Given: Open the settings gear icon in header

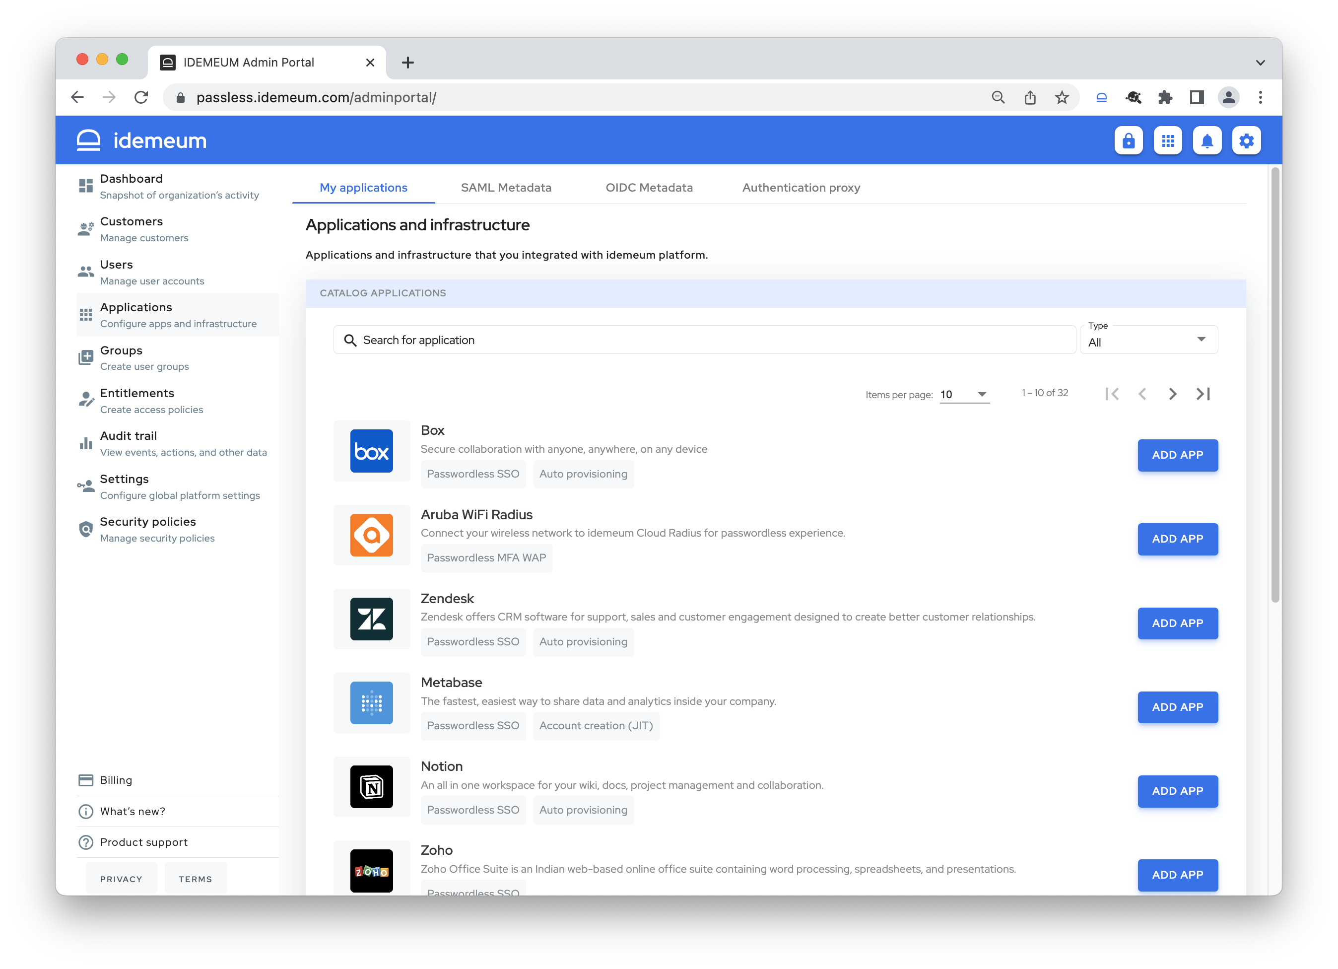Looking at the screenshot, I should click(x=1246, y=140).
